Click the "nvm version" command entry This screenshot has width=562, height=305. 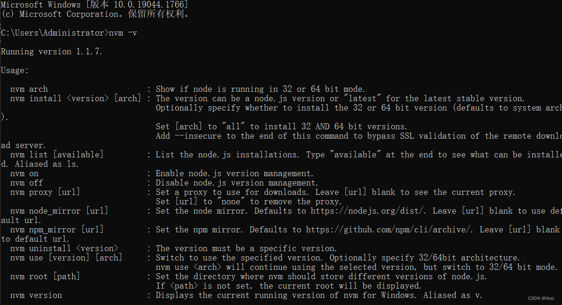(36, 295)
